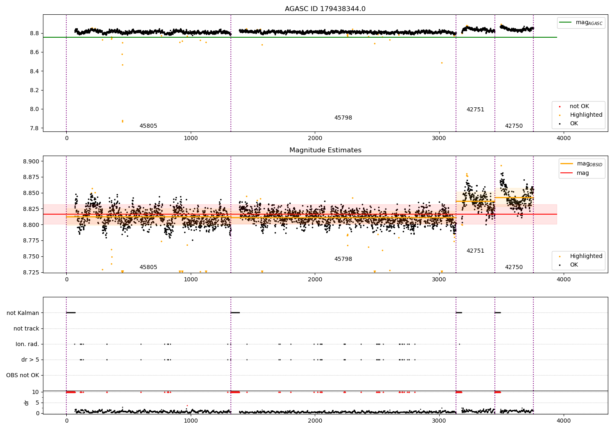Click obsid label 45805 in top plot

[148, 126]
